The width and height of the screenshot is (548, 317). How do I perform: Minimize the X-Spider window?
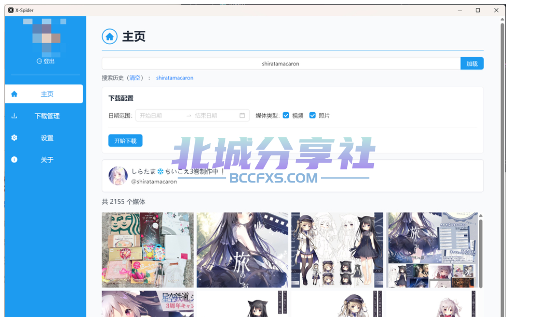[x=460, y=10]
